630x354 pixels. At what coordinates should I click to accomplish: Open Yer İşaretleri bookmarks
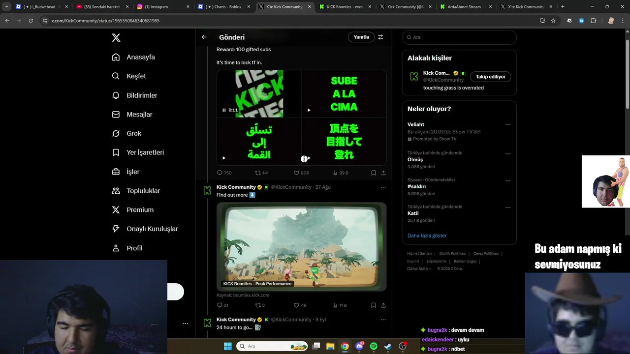138,152
